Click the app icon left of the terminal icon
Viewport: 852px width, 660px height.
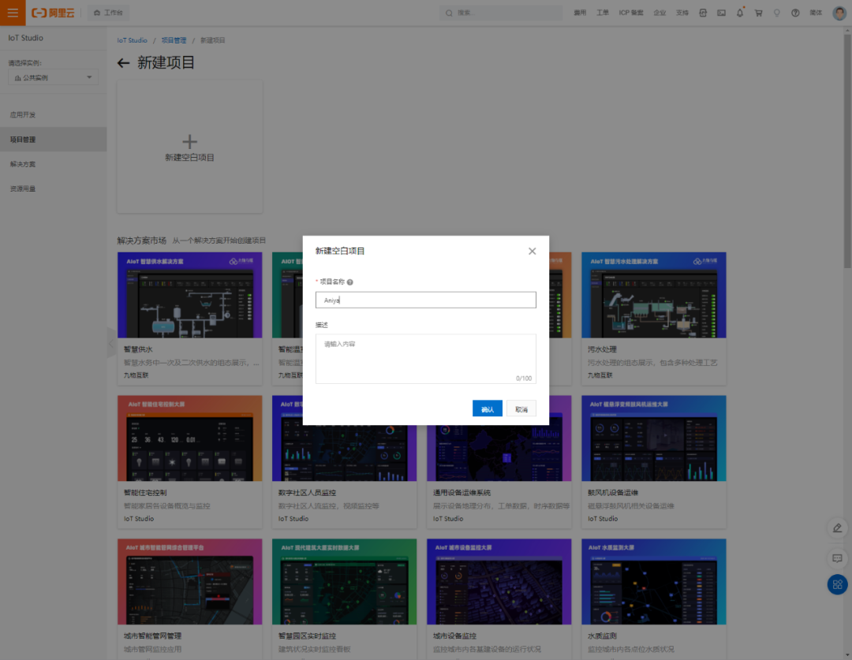click(x=703, y=13)
